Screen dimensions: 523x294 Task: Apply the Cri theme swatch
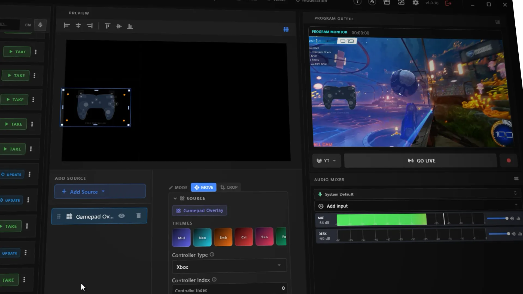click(244, 237)
